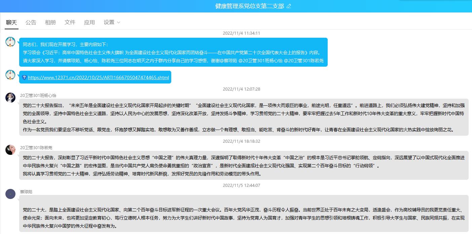Viewport: 472px width, 234px height.
Task: Click the sender name 蔡琼茹 above the message
Action: tap(26, 192)
